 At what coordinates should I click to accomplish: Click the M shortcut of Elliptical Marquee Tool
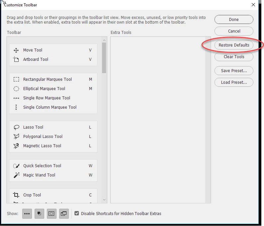tap(90, 89)
